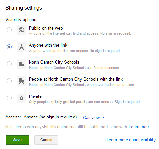The height and width of the screenshot is (149, 159).
Task: Click People at North Canton City Schools with the link title
Action: (x=76, y=79)
